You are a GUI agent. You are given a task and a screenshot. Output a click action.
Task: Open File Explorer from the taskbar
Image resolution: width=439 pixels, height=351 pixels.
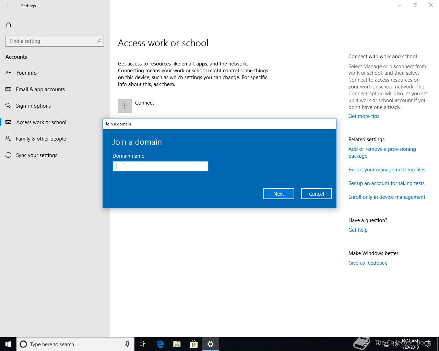(x=177, y=344)
